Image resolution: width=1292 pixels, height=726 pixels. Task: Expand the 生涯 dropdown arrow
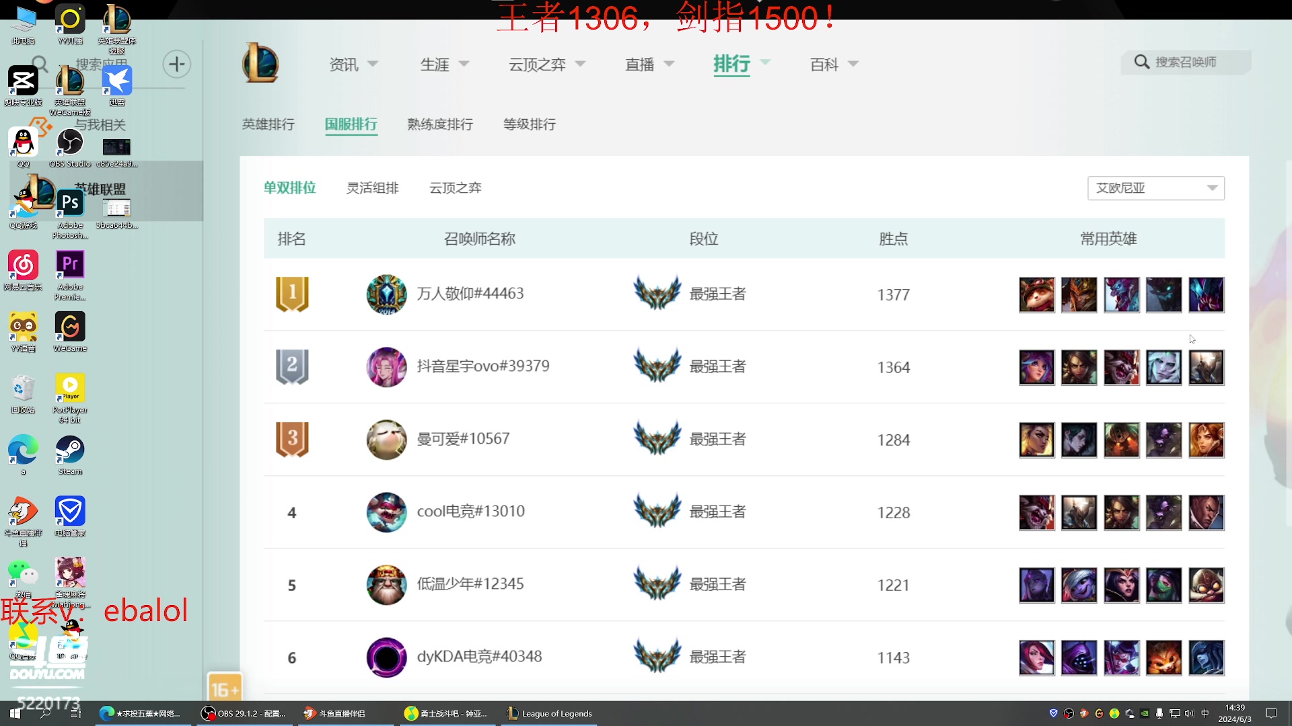click(x=464, y=64)
